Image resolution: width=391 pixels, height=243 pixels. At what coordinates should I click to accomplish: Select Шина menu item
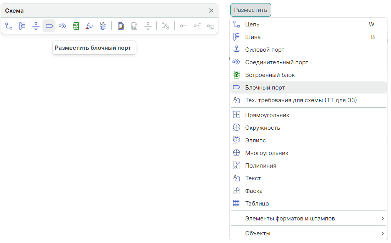click(x=253, y=37)
